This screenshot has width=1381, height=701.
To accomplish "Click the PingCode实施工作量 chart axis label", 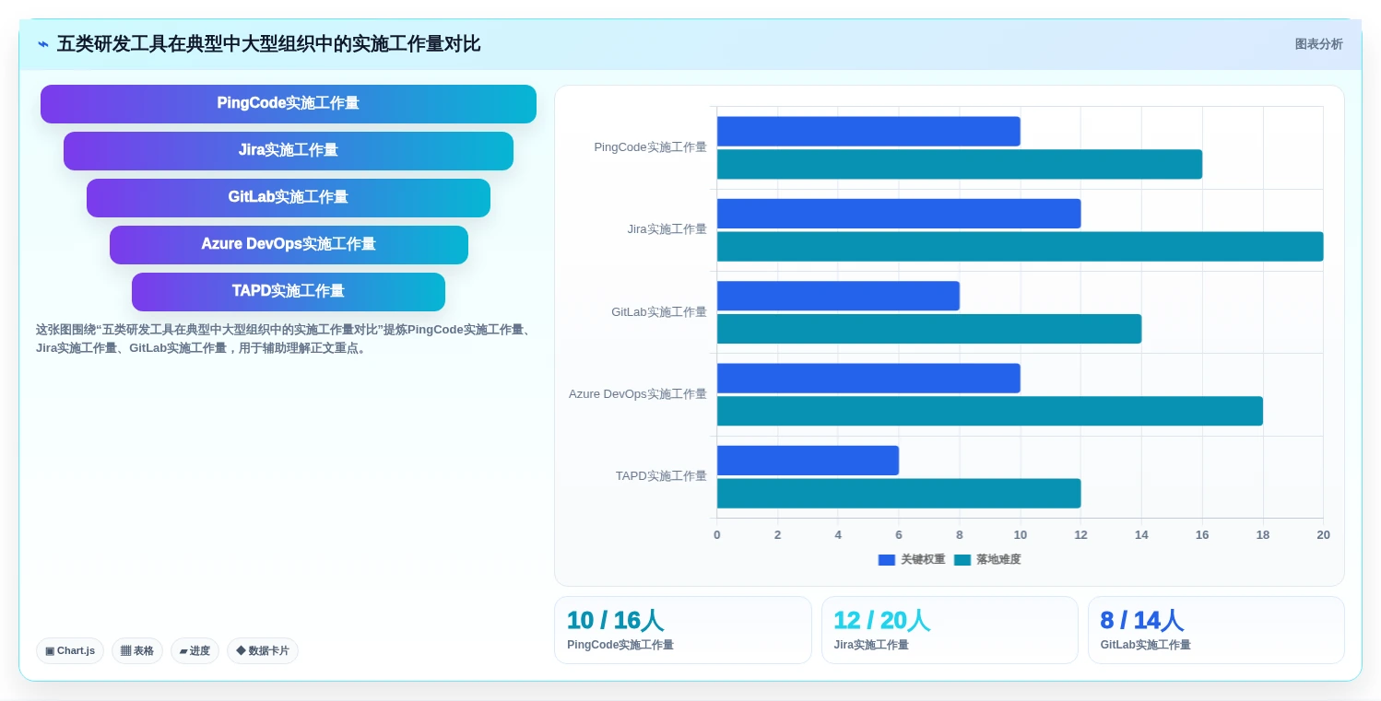I will (650, 147).
